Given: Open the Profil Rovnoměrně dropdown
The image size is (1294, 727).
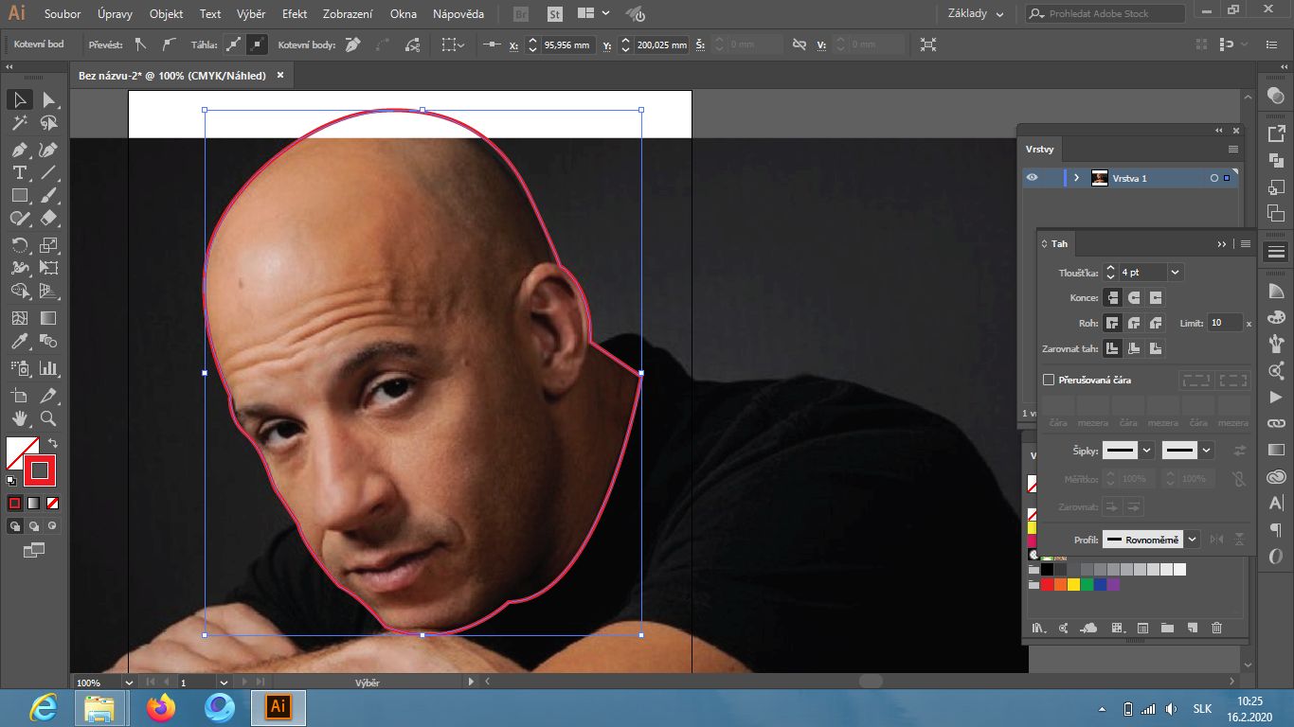Looking at the screenshot, I should click(1192, 540).
